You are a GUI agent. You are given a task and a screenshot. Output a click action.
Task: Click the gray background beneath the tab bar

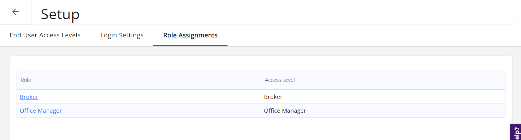[252, 51]
